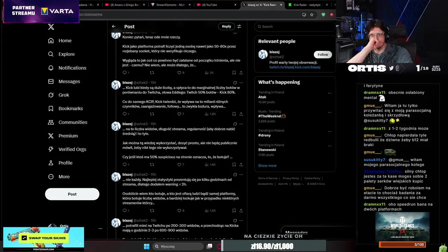448x252 pixels.
Task: Bookmark the tweet with 2K views
Action: pos(234,73)
